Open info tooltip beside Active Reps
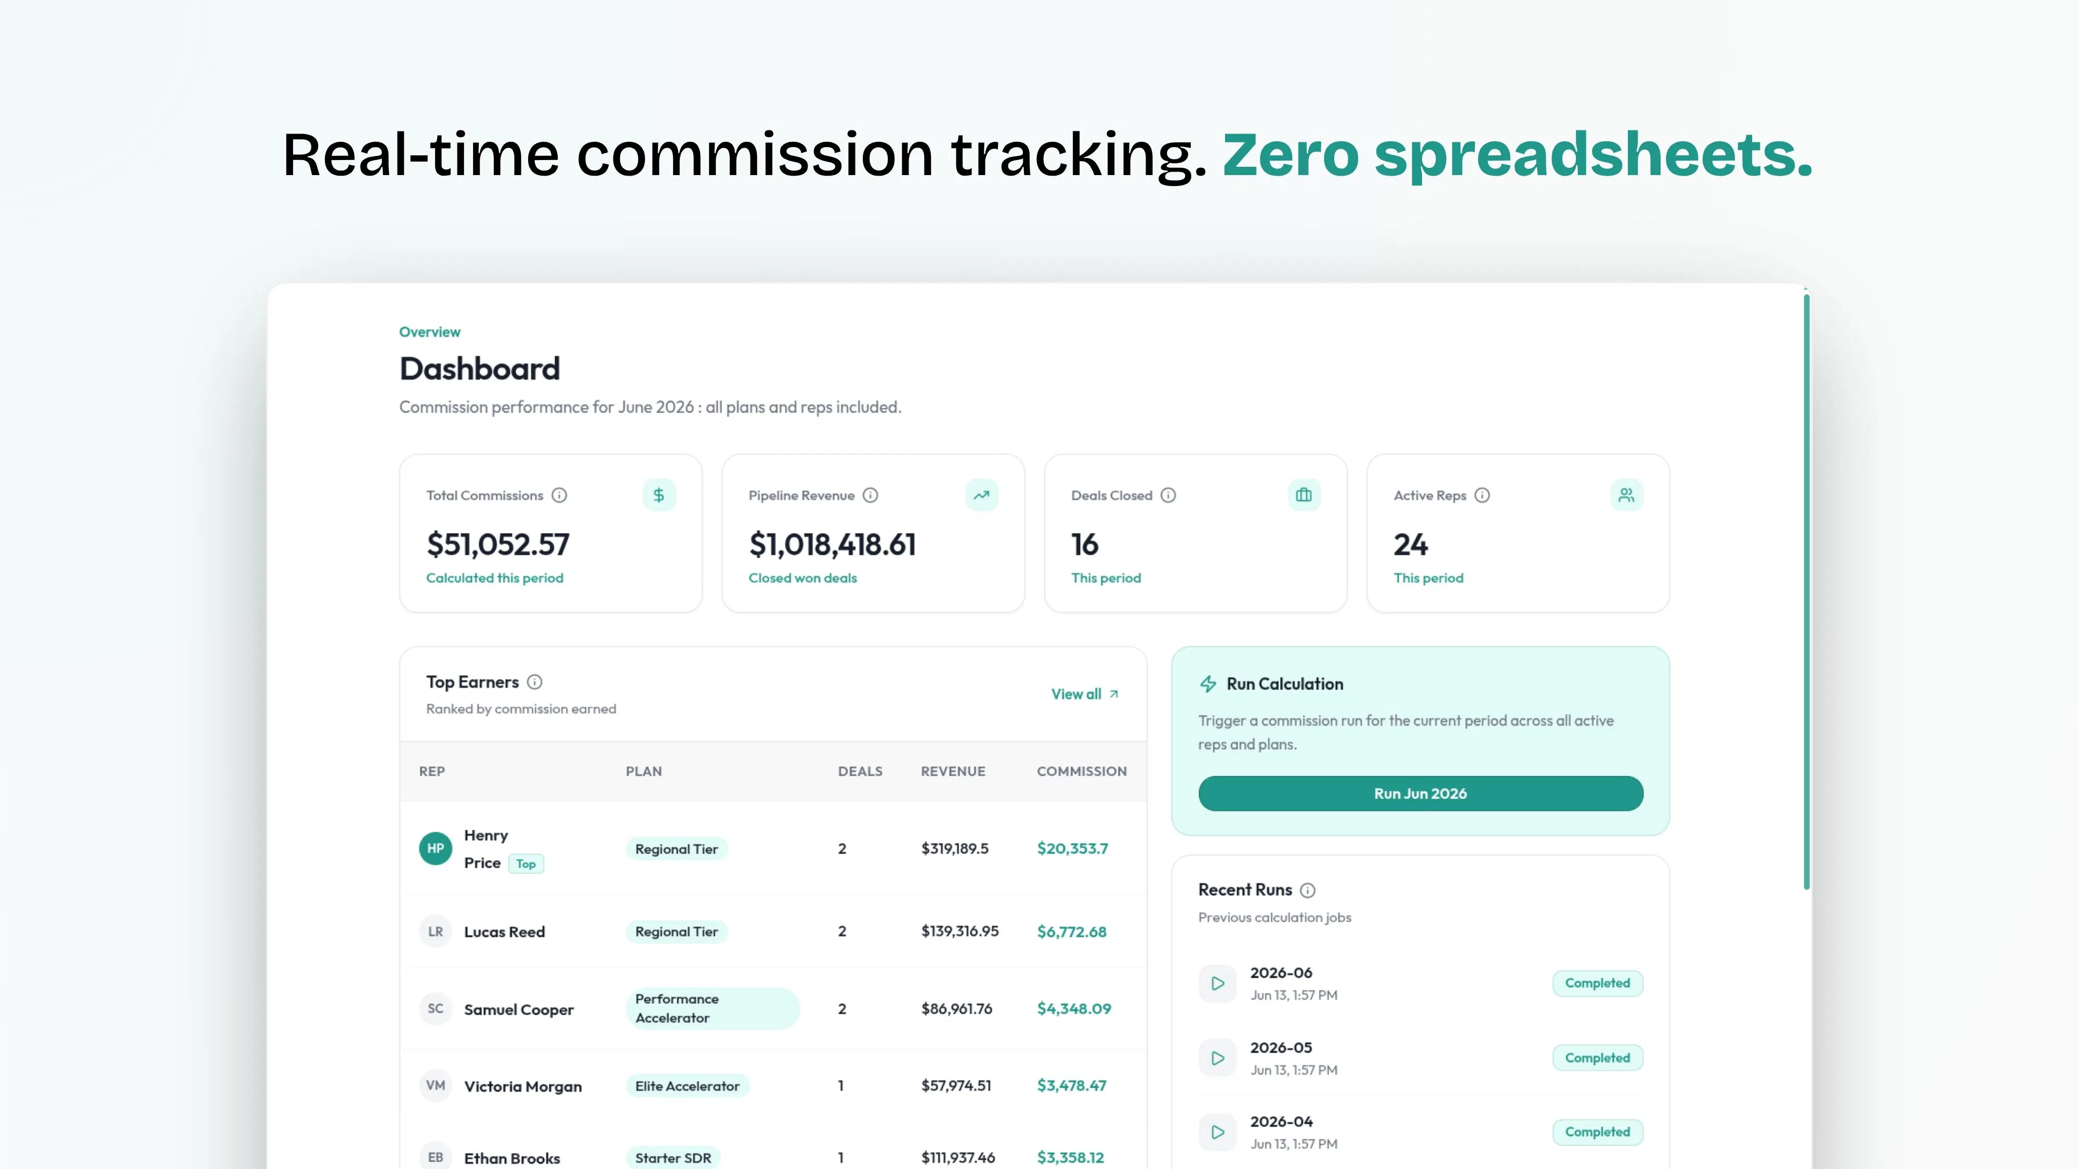Screen dimensions: 2079x1169 (1482, 495)
